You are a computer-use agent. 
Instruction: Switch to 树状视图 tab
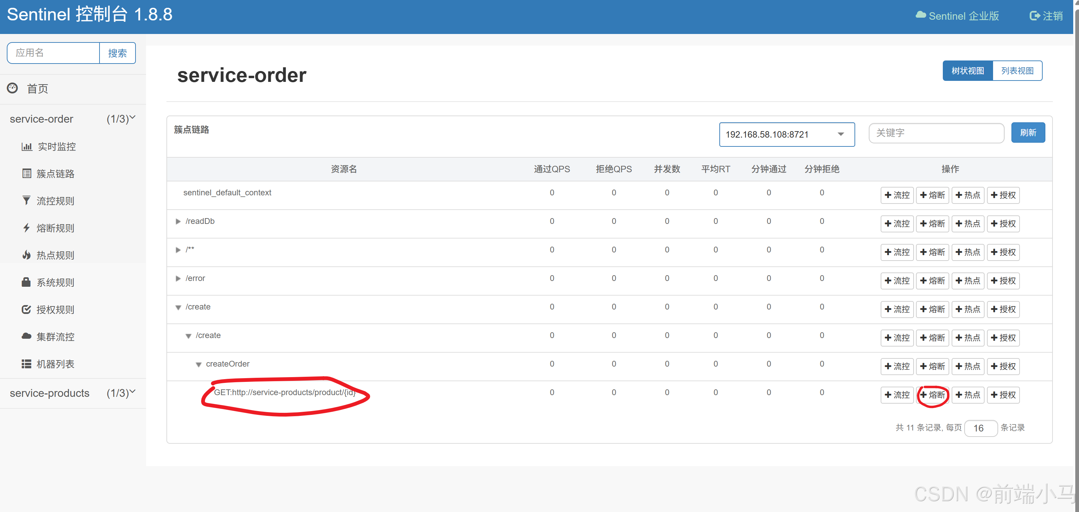pos(967,71)
